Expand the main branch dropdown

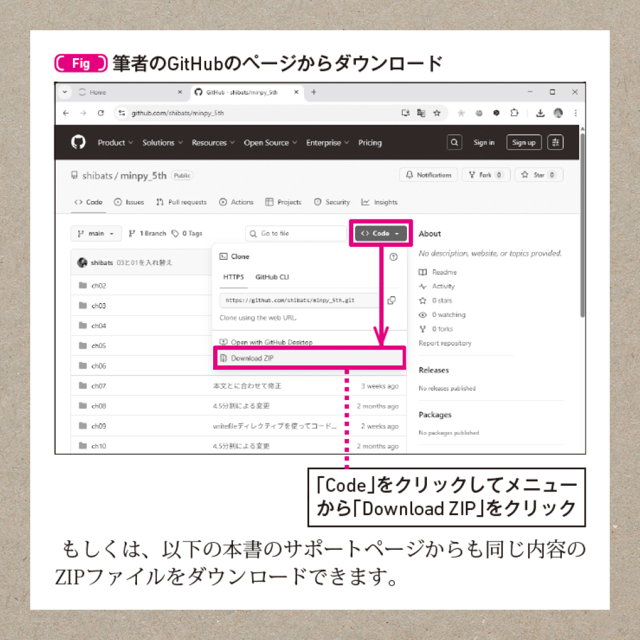pyautogui.click(x=97, y=234)
